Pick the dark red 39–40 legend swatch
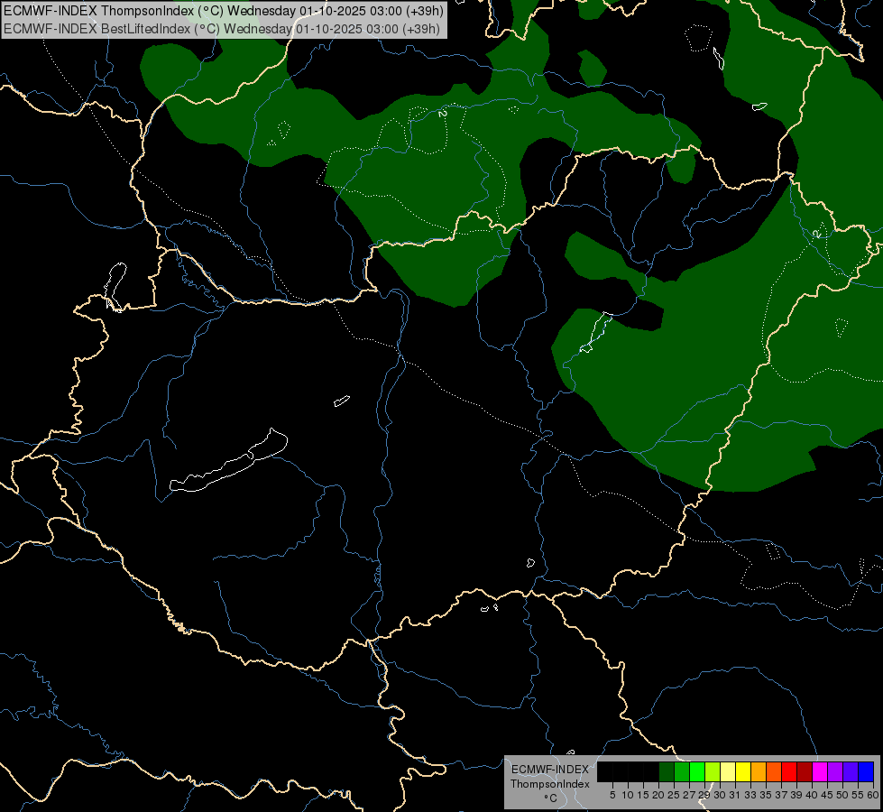883x812 pixels. pyautogui.click(x=805, y=771)
